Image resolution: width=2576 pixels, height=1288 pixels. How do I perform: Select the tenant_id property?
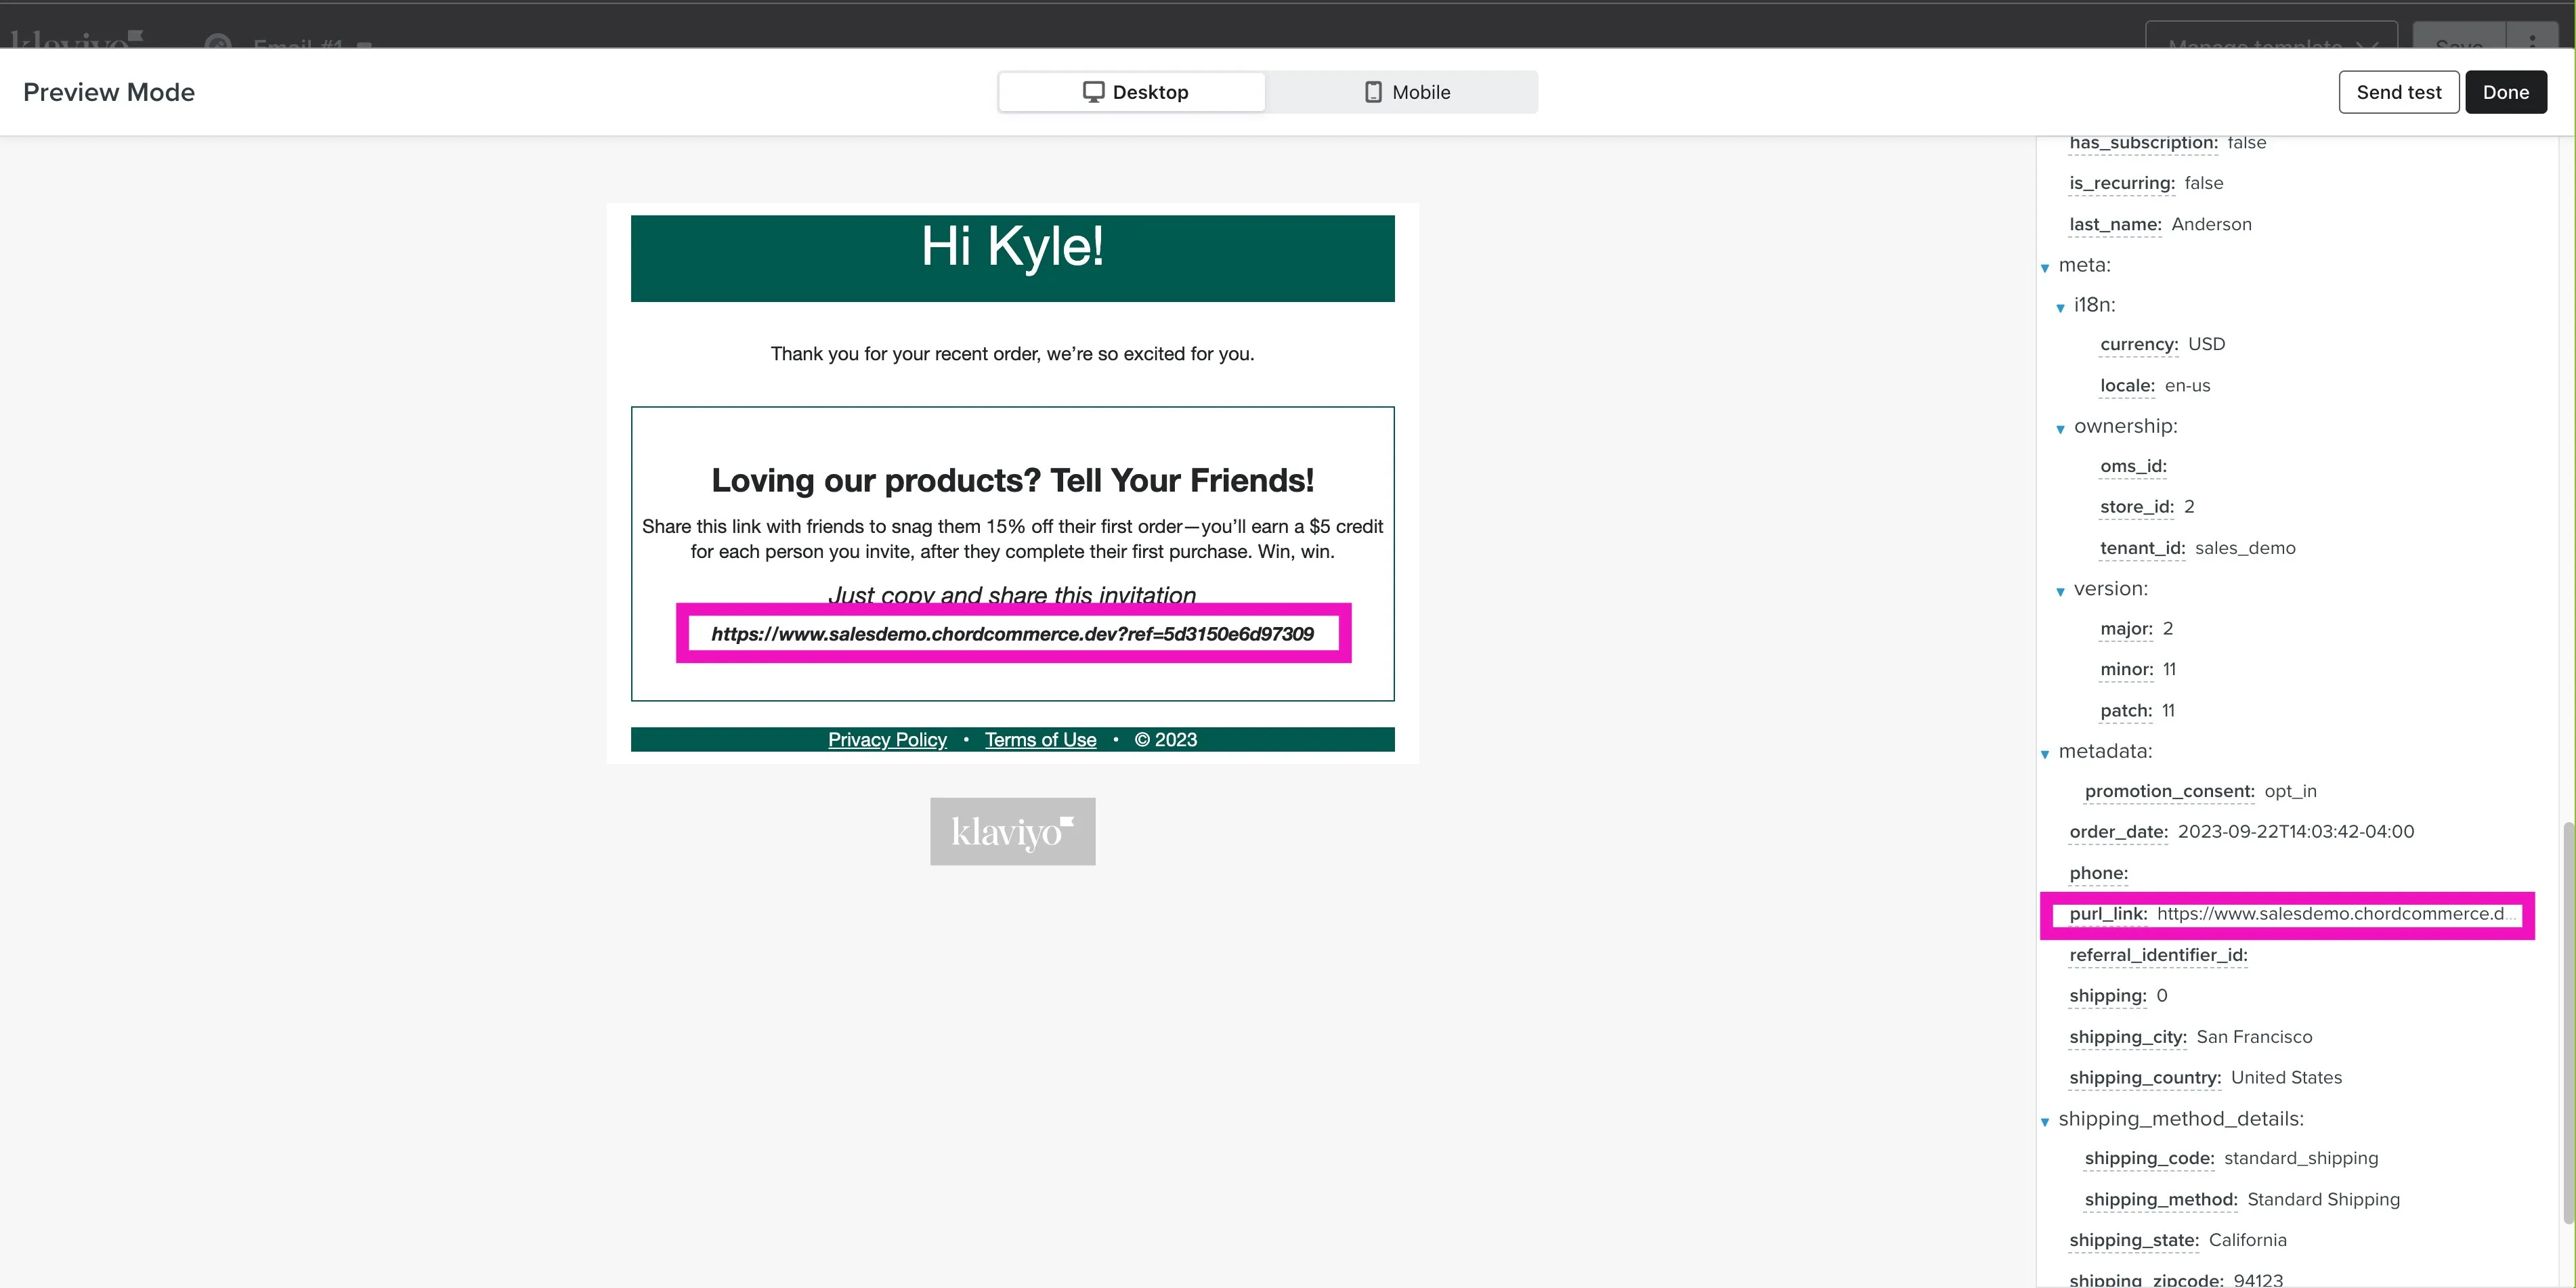[x=2142, y=548]
